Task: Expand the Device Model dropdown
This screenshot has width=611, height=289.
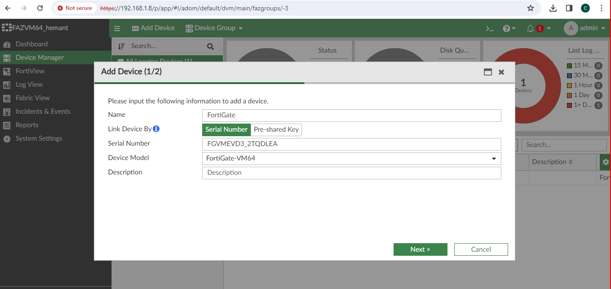Action: [493, 159]
